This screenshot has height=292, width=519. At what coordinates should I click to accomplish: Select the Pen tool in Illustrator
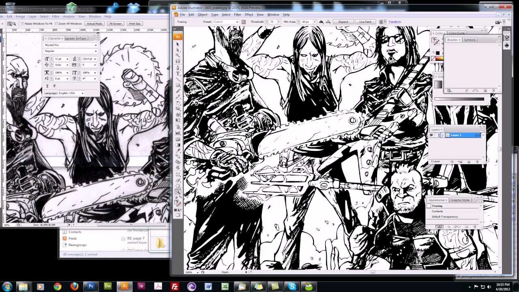tap(178, 68)
